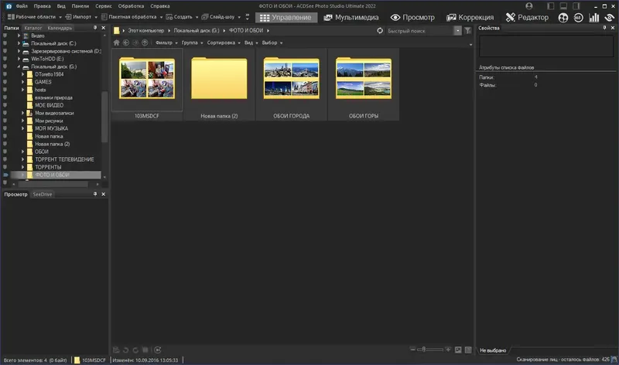Open the Выбор dropdown
The width and height of the screenshot is (619, 365).
272,43
